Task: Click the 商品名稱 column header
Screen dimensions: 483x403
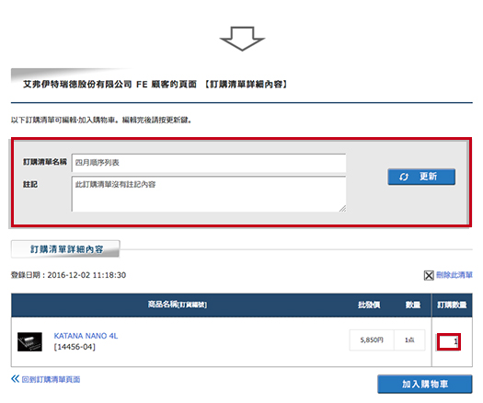Action: tap(178, 305)
